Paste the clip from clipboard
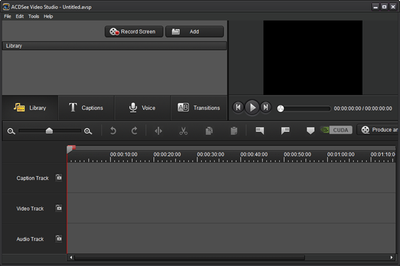The width and height of the screenshot is (400, 266). coord(234,131)
